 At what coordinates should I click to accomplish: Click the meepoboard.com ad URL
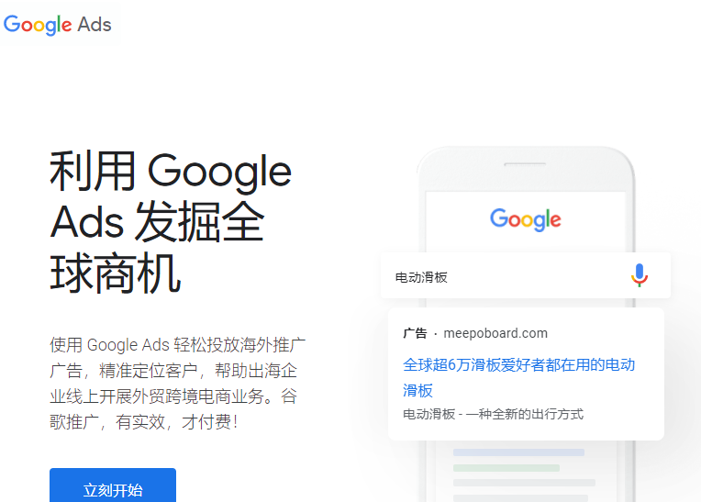(x=495, y=333)
